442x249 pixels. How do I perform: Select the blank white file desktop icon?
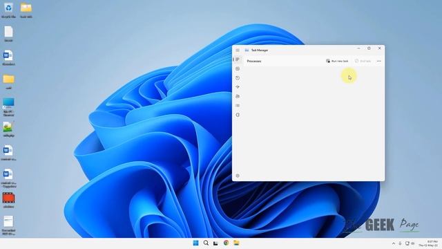(x=8, y=34)
